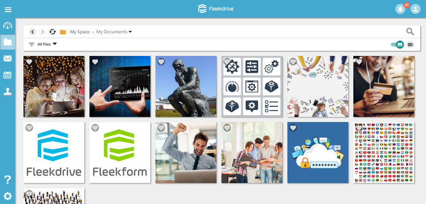
Task: Open the stamp approval icon in sidebar
Action: point(8,92)
